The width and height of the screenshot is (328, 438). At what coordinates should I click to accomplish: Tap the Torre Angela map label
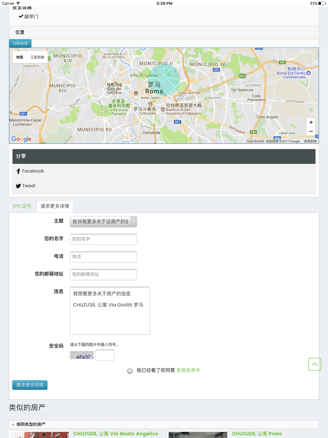point(267,117)
